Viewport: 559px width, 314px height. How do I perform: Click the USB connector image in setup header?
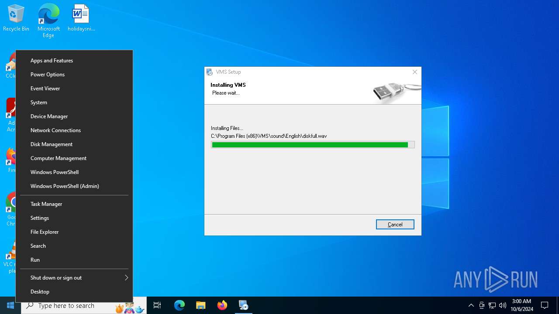pos(397,92)
